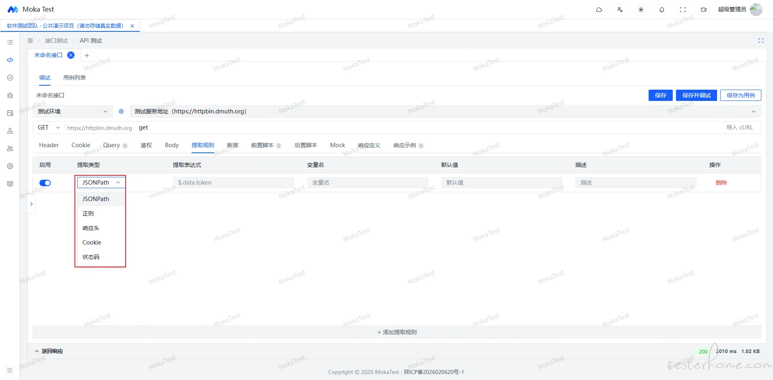Open the cloud icon in top bar

599,10
